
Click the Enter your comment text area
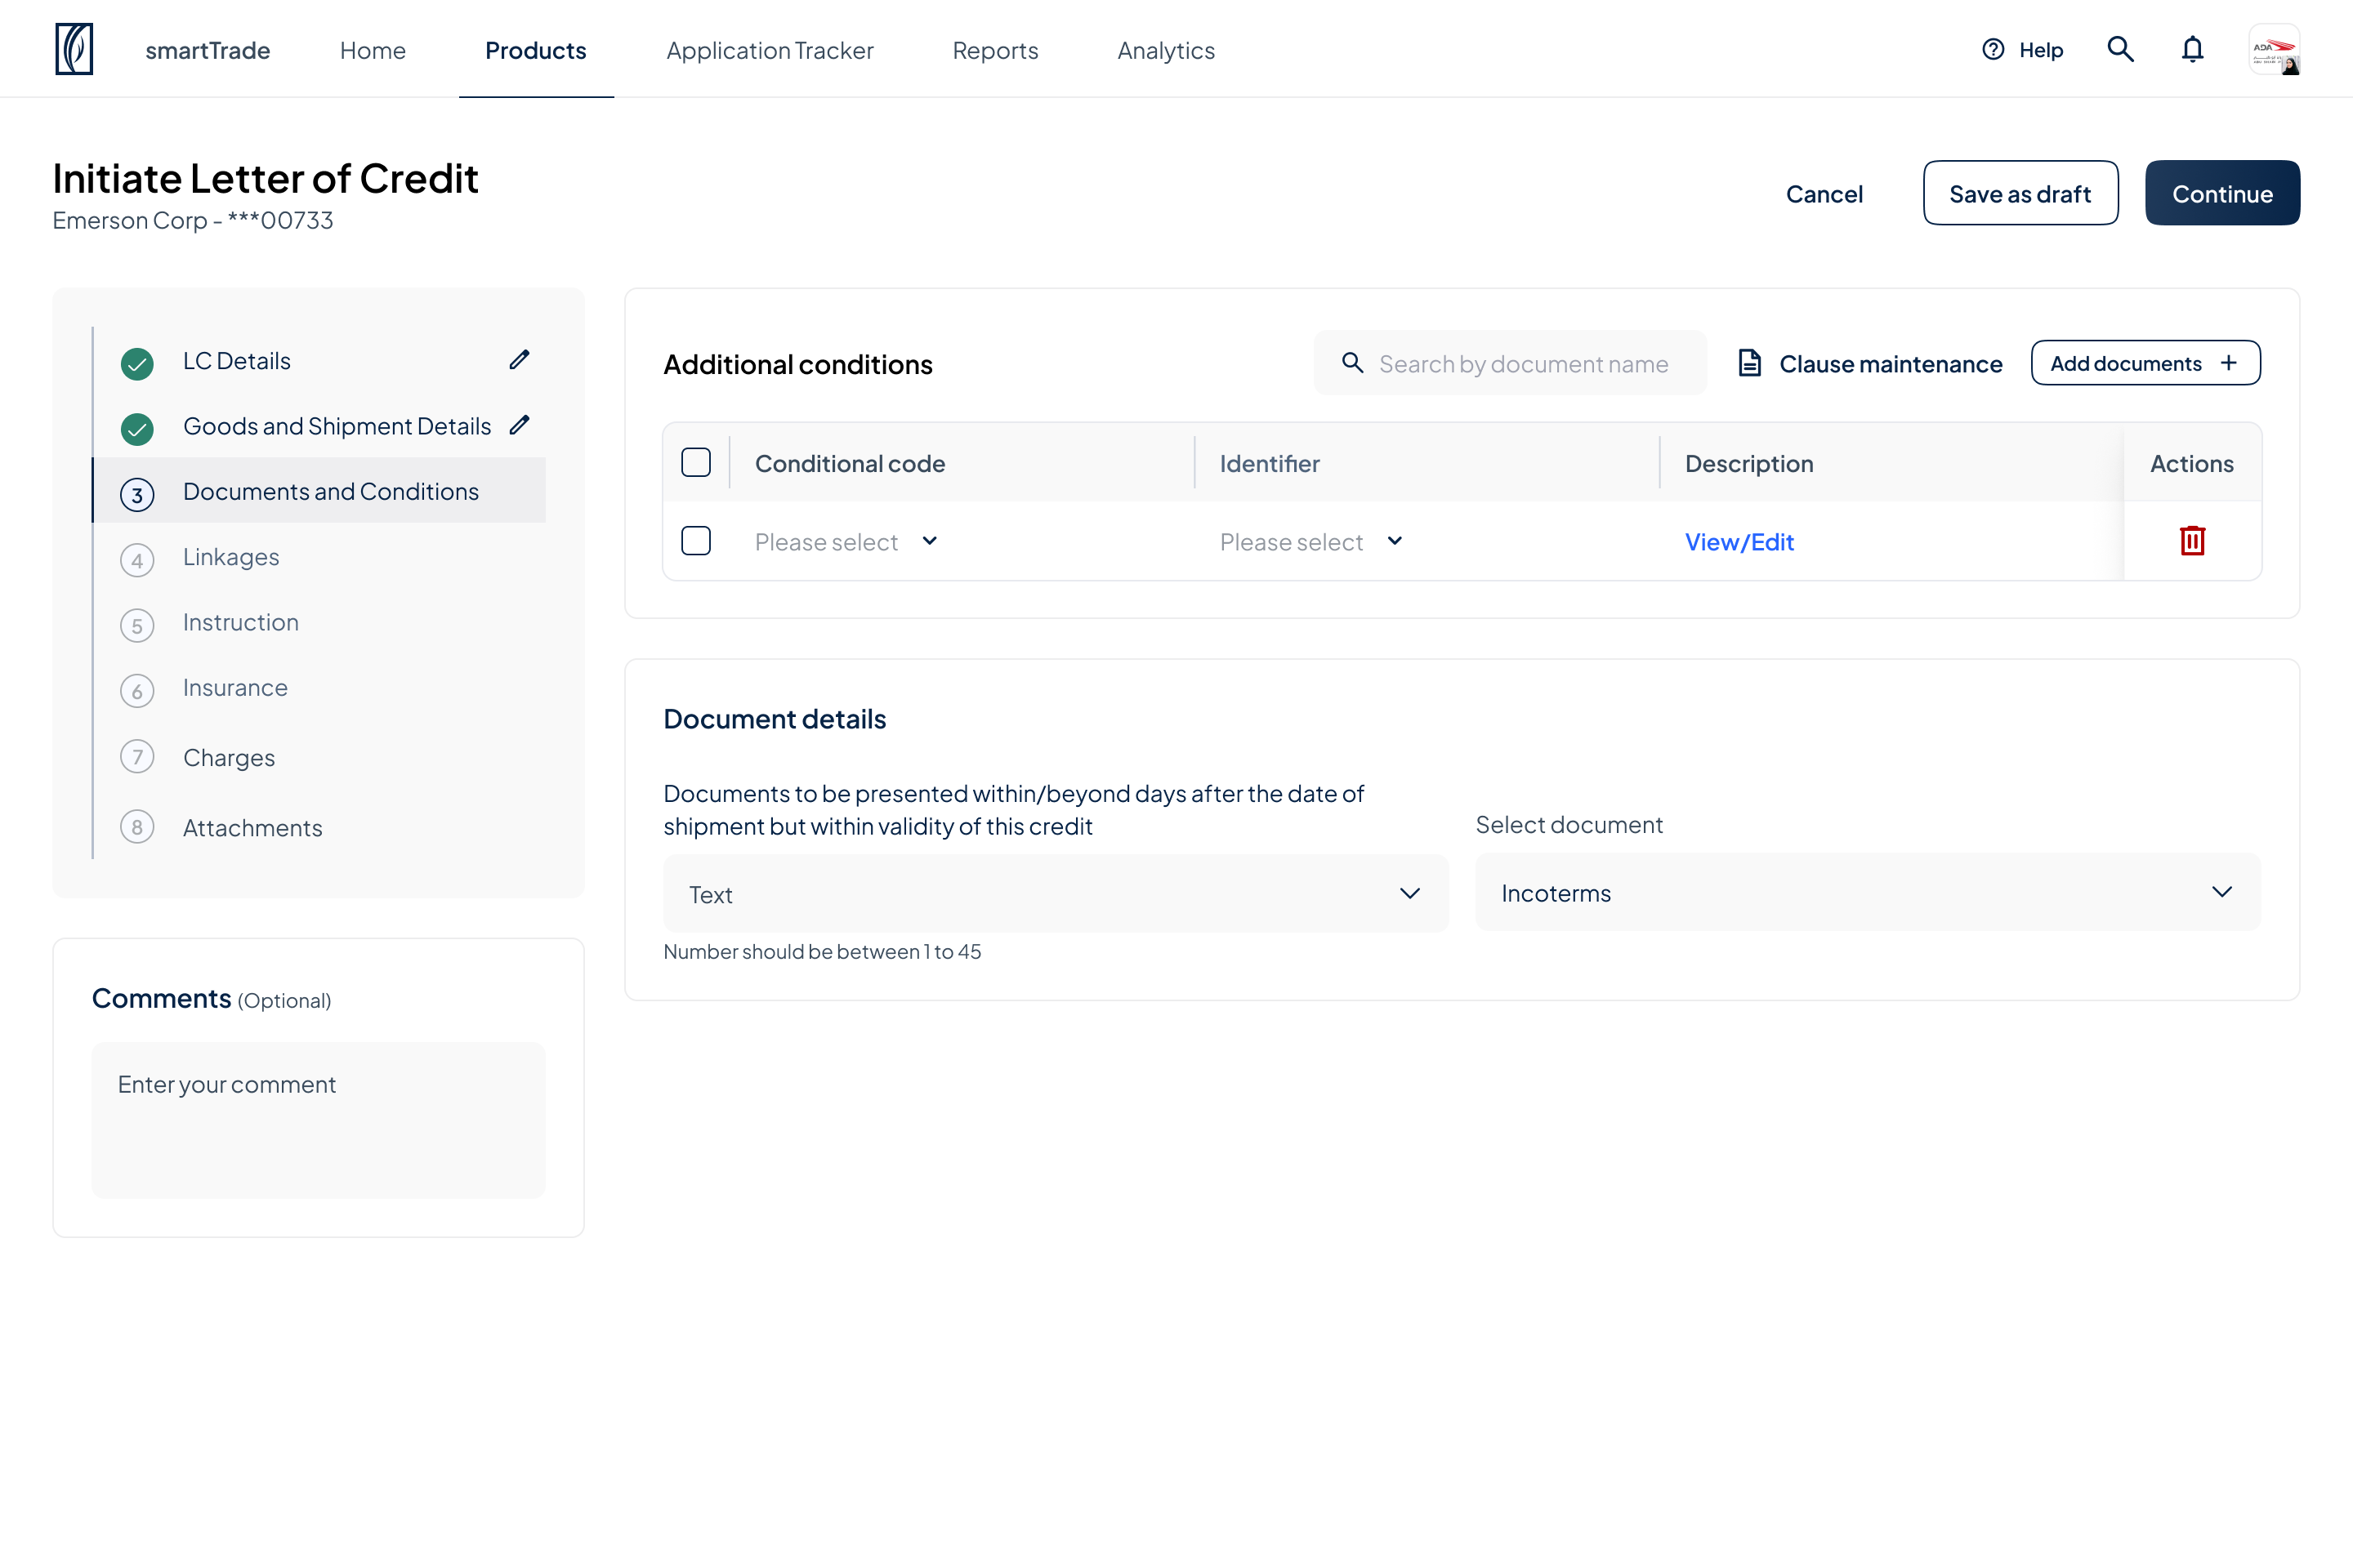pyautogui.click(x=319, y=1120)
